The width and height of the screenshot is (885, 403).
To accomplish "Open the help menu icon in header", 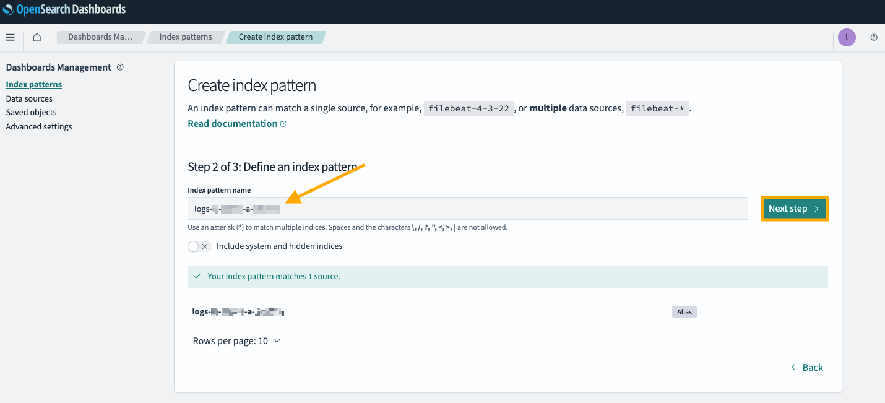I will [x=874, y=37].
